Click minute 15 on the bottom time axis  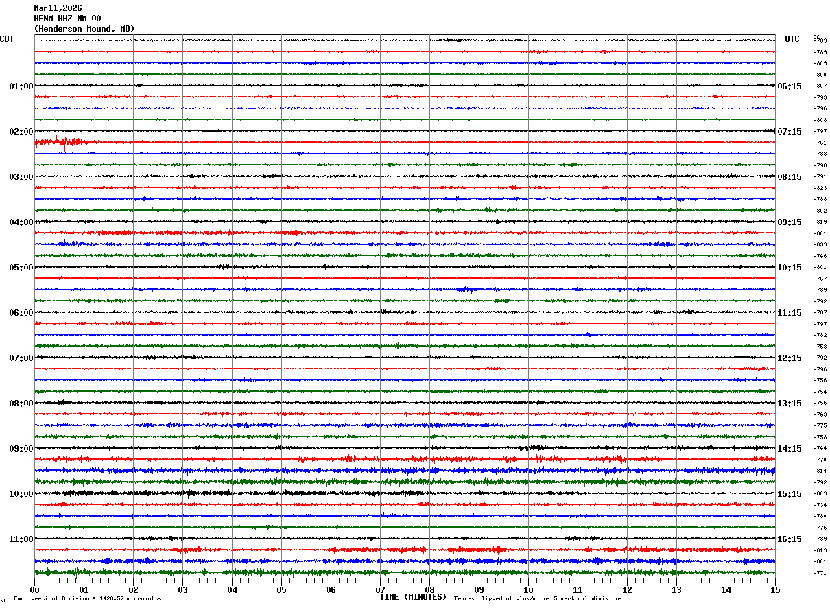tap(775, 589)
